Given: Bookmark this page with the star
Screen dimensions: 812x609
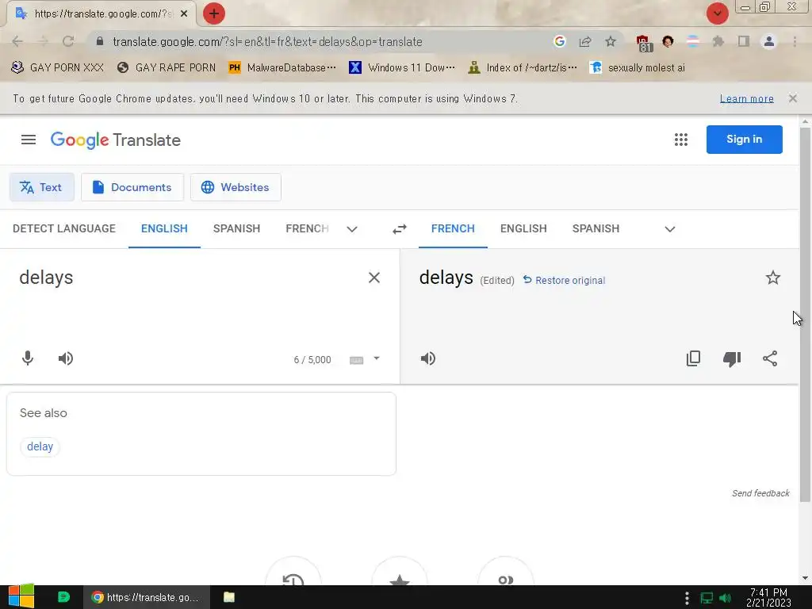Looking at the screenshot, I should point(611,41).
